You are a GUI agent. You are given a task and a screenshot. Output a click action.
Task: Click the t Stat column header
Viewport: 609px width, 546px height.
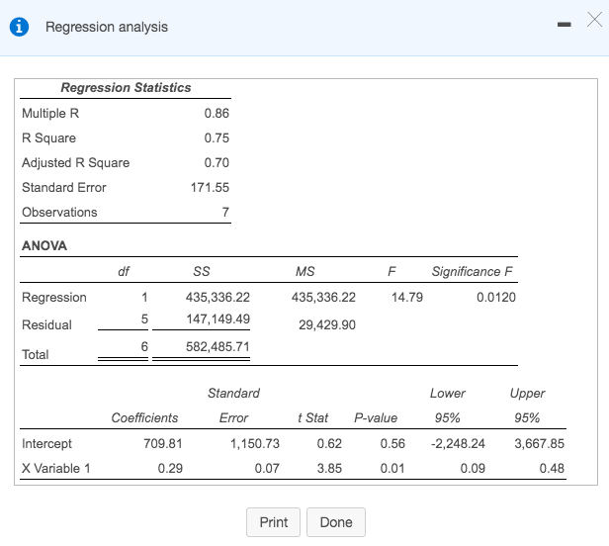pos(313,417)
